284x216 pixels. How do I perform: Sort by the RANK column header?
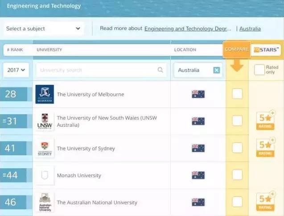(15, 50)
